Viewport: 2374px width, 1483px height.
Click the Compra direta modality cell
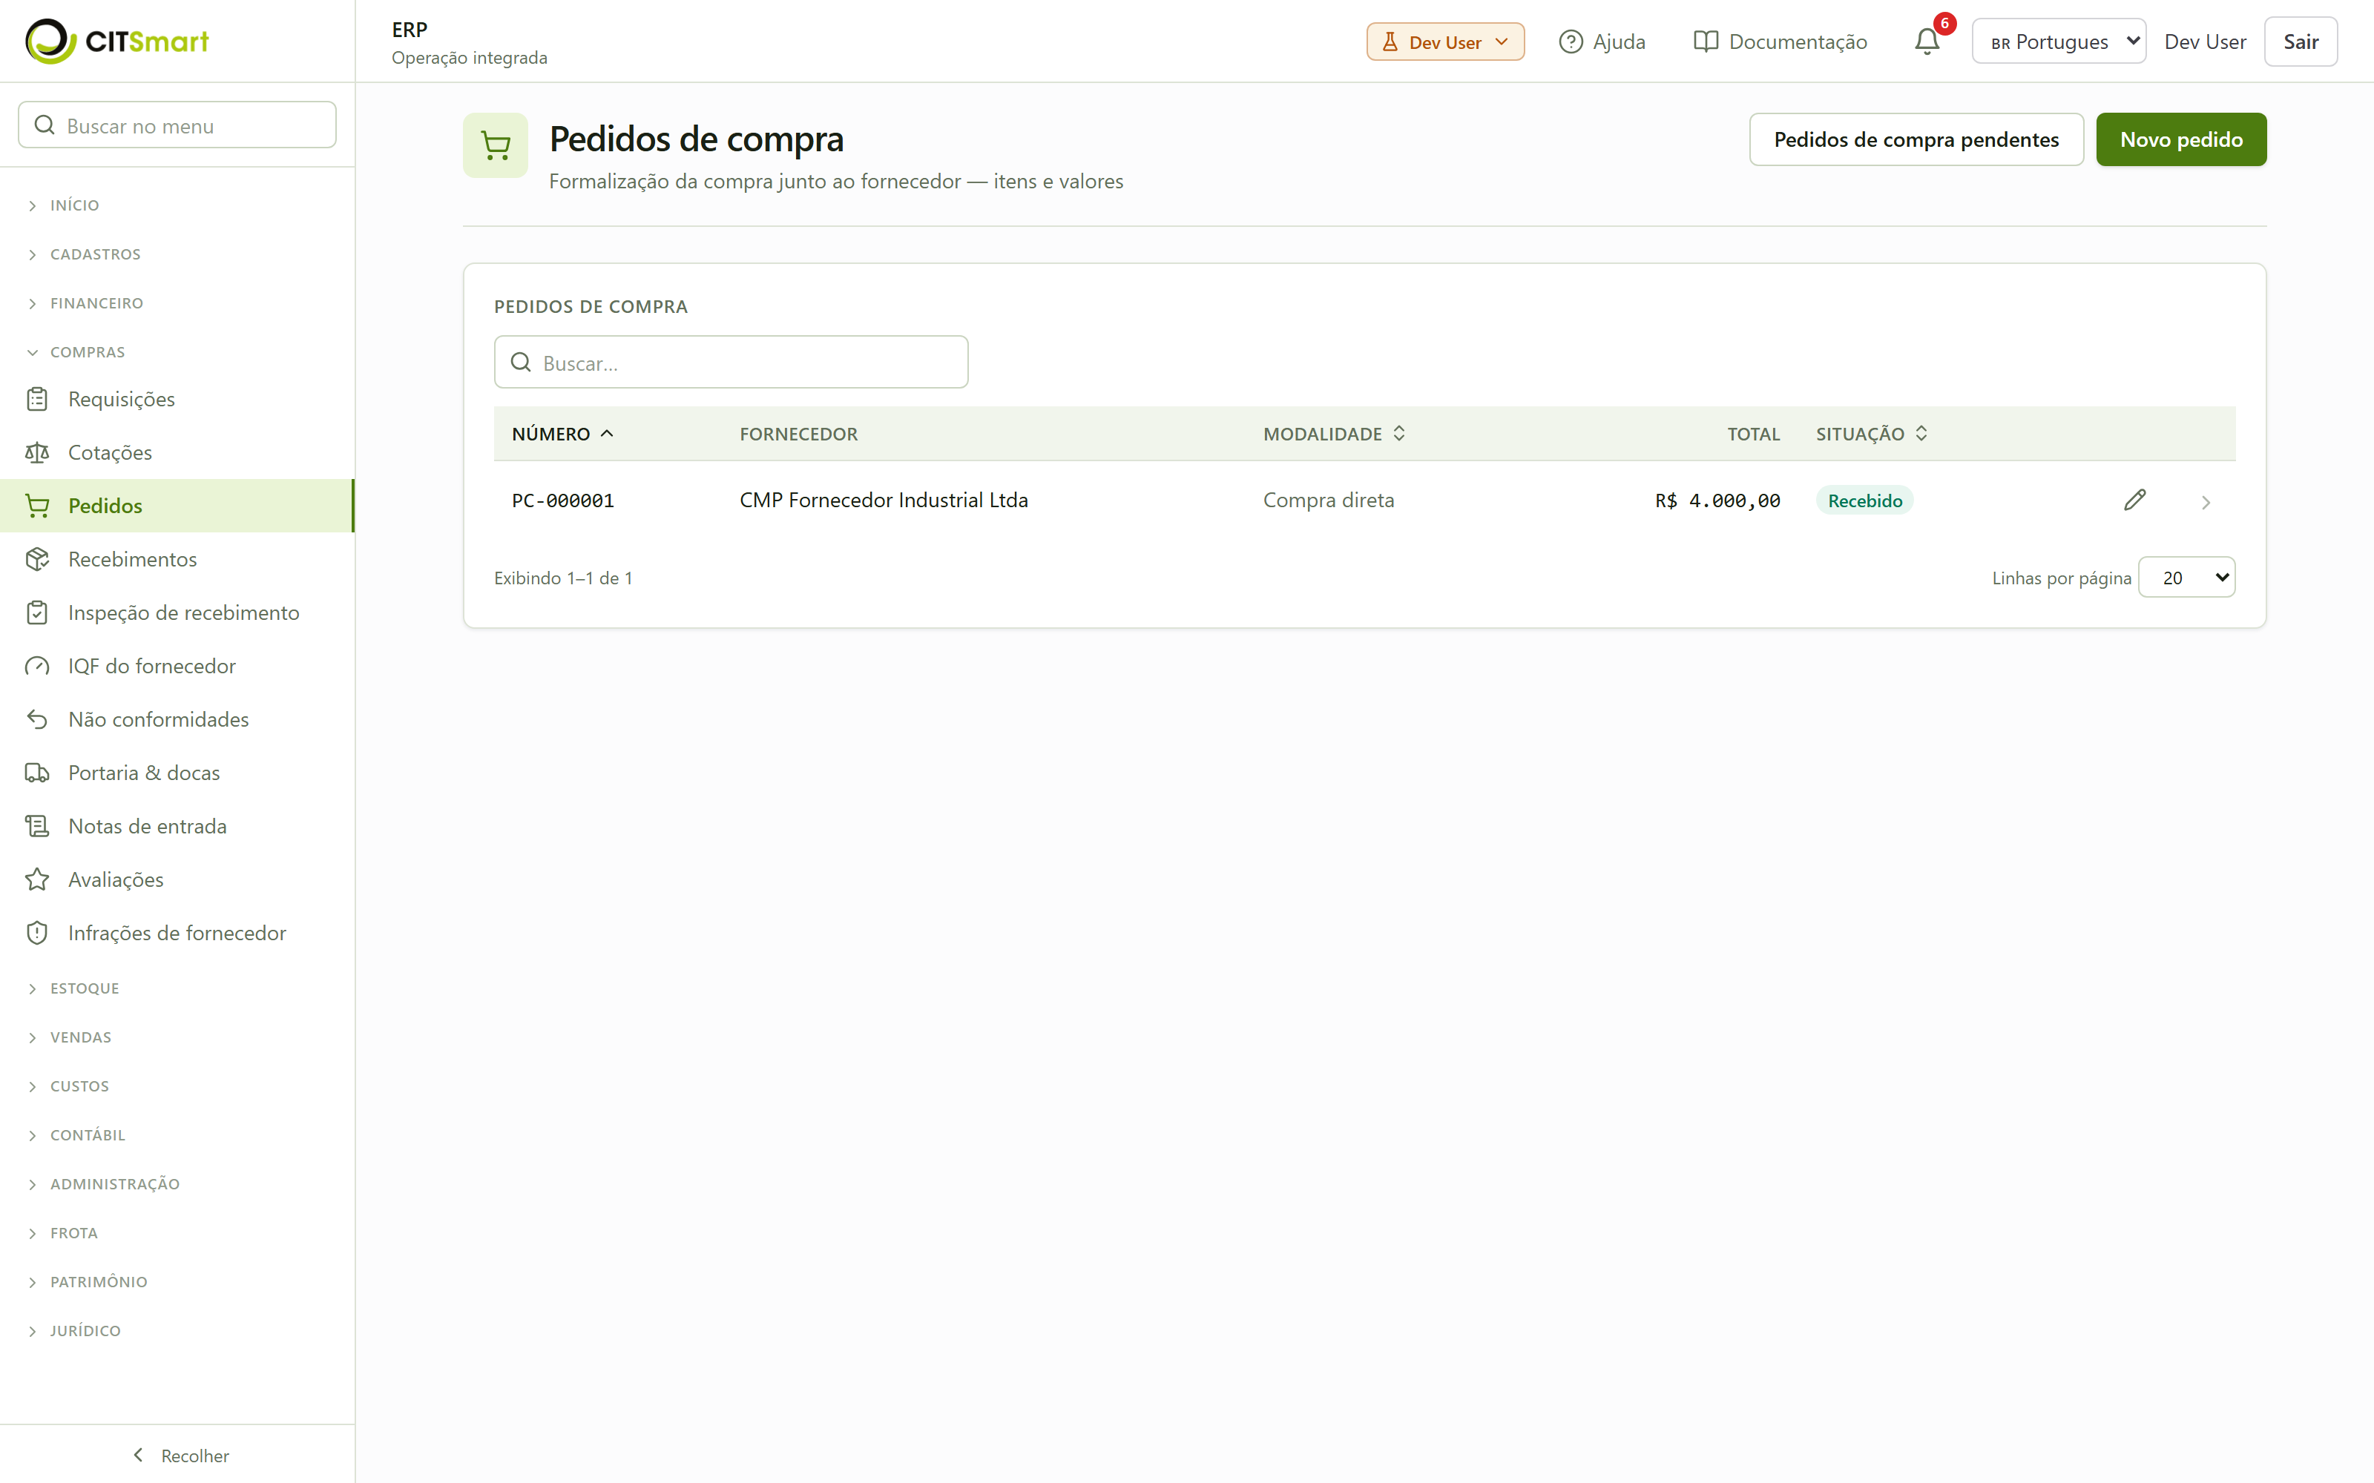coord(1328,501)
